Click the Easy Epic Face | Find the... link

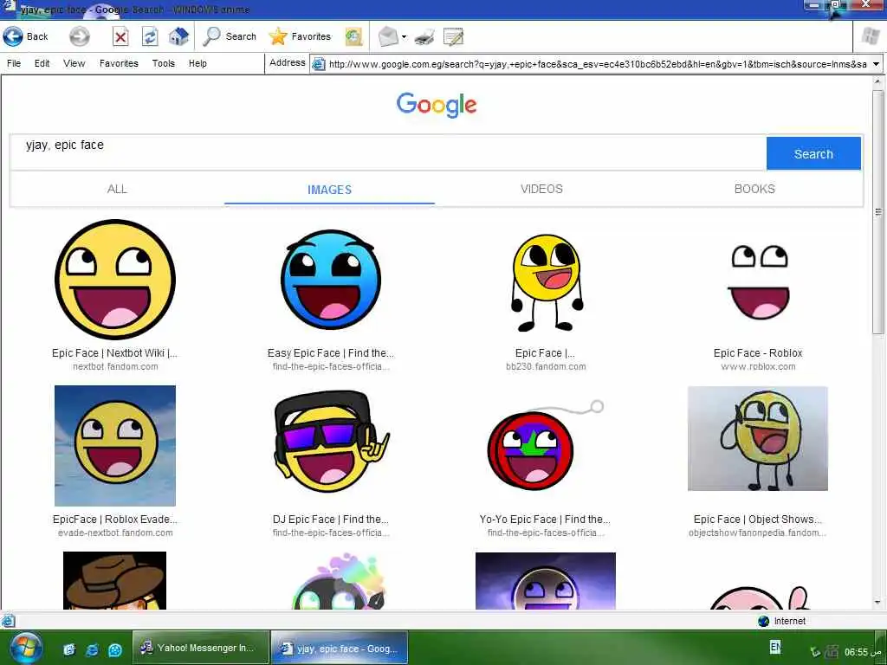[x=330, y=353]
